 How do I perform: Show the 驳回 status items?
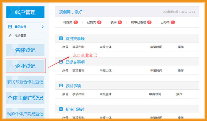[x=114, y=22]
